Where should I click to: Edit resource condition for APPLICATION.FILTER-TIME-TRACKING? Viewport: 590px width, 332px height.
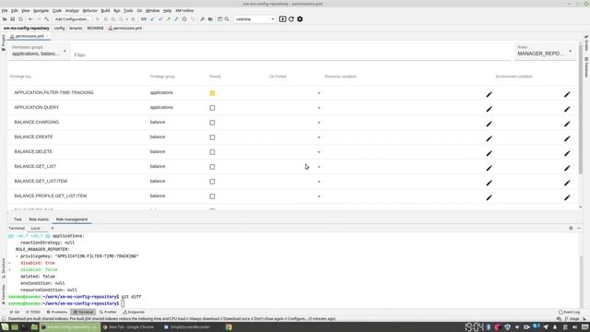(489, 94)
